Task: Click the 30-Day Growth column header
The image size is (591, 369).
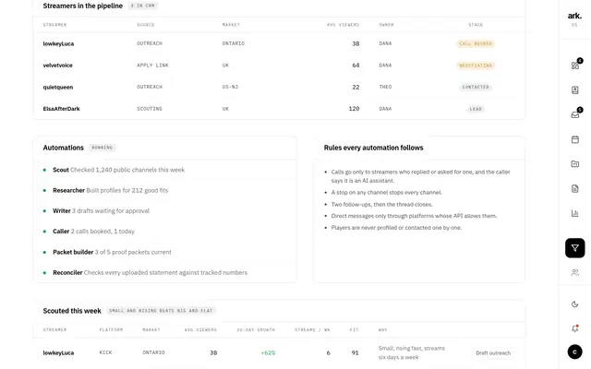Action: tap(256, 330)
